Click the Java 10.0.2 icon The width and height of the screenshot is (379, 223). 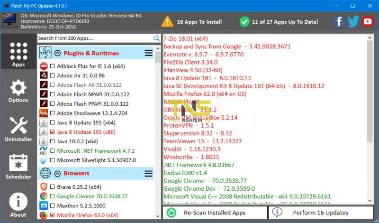[44, 141]
